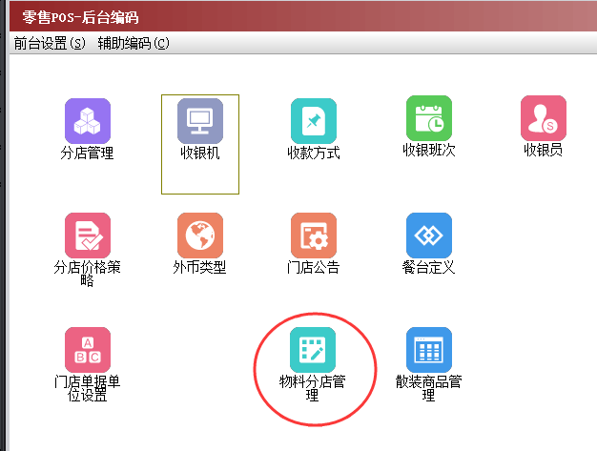
Task: Open the 门店单据单位设置 ABC blocks icon
Action: pyautogui.click(x=88, y=350)
